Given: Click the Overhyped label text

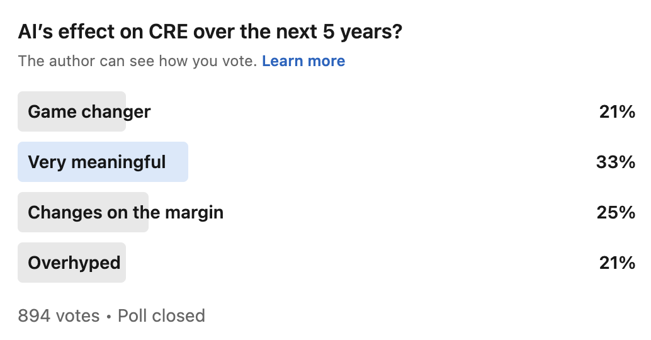Looking at the screenshot, I should tap(74, 263).
